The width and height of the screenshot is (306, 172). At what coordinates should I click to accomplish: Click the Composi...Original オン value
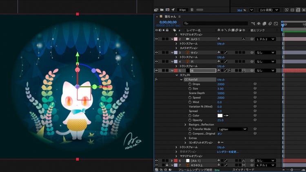(x=220, y=134)
